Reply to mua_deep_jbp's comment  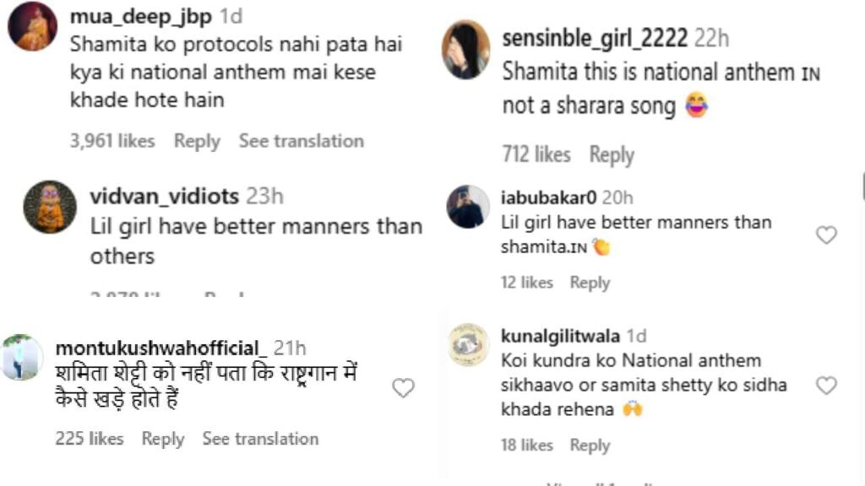pyautogui.click(x=197, y=141)
